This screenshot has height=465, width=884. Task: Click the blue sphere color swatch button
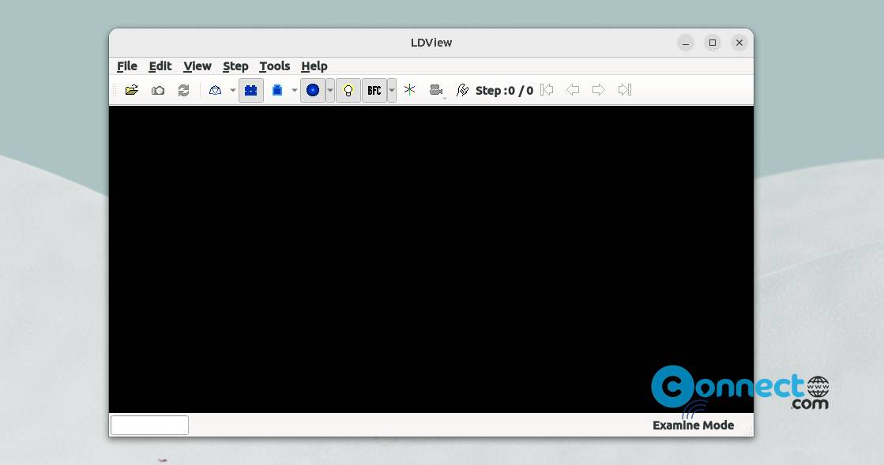pos(312,90)
